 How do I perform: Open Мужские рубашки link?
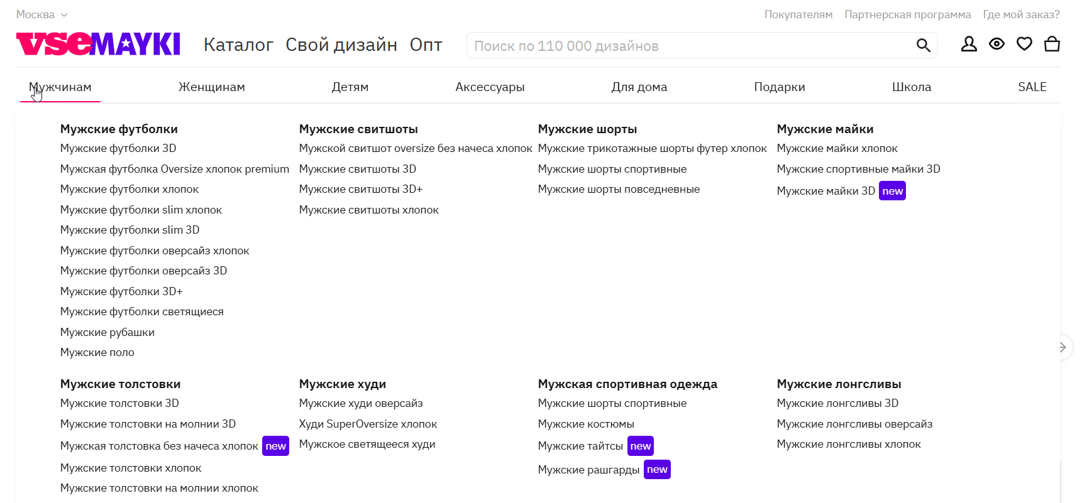click(x=108, y=332)
